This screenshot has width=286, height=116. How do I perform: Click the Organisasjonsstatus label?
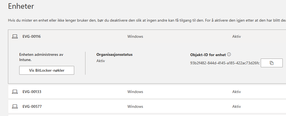pyautogui.click(x=114, y=54)
